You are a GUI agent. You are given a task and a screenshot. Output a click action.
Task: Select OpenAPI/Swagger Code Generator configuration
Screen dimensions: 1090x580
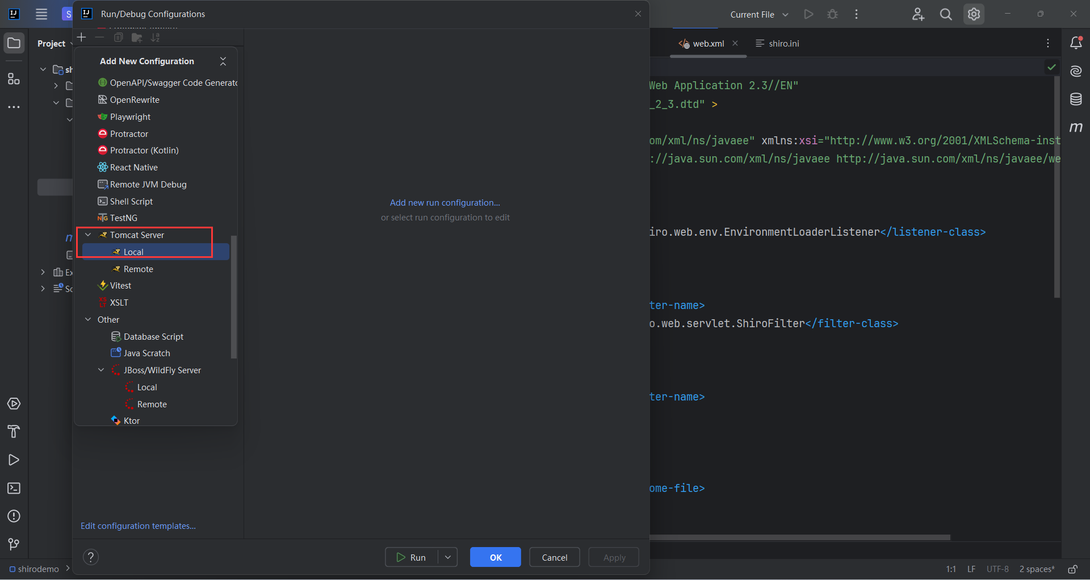coord(167,83)
